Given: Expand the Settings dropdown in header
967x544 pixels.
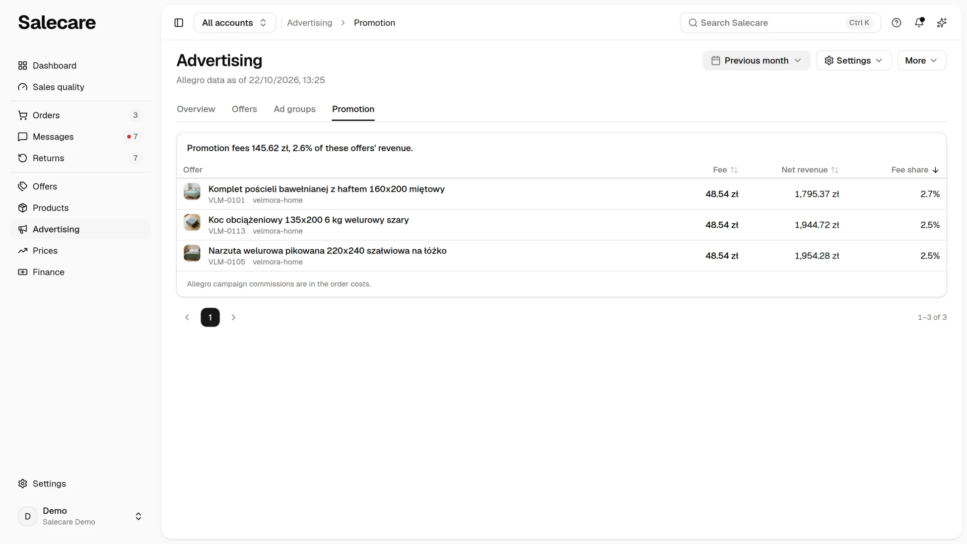Looking at the screenshot, I should [854, 60].
